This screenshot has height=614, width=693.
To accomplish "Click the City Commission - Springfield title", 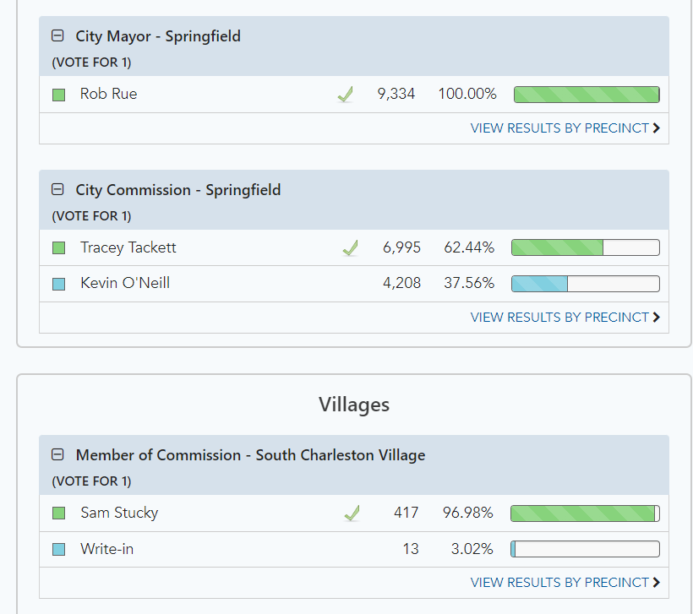I will (x=178, y=190).
